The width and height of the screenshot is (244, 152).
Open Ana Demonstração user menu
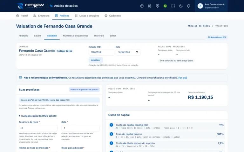211,6
